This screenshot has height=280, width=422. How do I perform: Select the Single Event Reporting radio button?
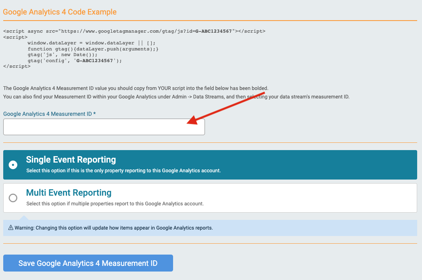tap(13, 165)
